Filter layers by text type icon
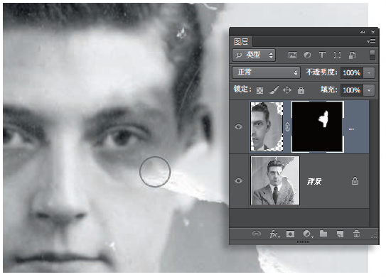Viewport: 386px width, 277px height. pyautogui.click(x=322, y=55)
